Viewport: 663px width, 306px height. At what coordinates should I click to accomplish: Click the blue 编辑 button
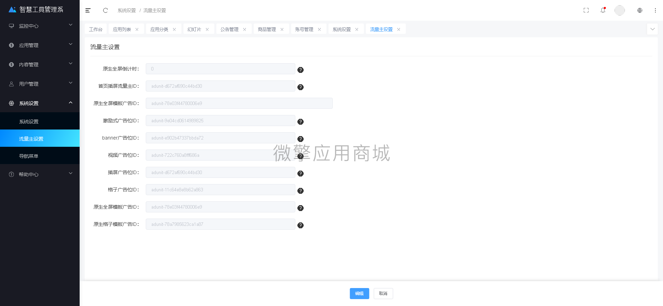coord(359,294)
